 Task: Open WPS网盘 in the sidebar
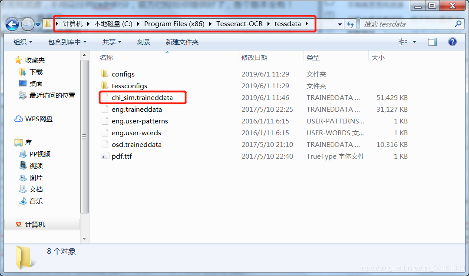(x=39, y=119)
